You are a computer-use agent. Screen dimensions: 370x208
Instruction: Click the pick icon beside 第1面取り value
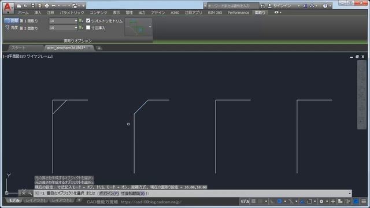pos(81,21)
